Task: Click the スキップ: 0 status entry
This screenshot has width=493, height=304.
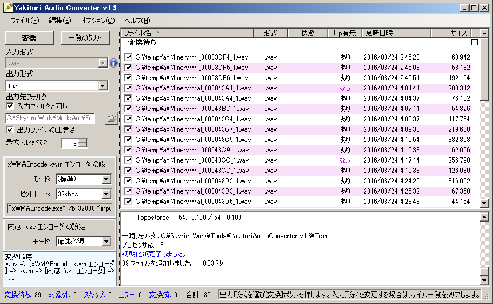Action: (x=97, y=295)
